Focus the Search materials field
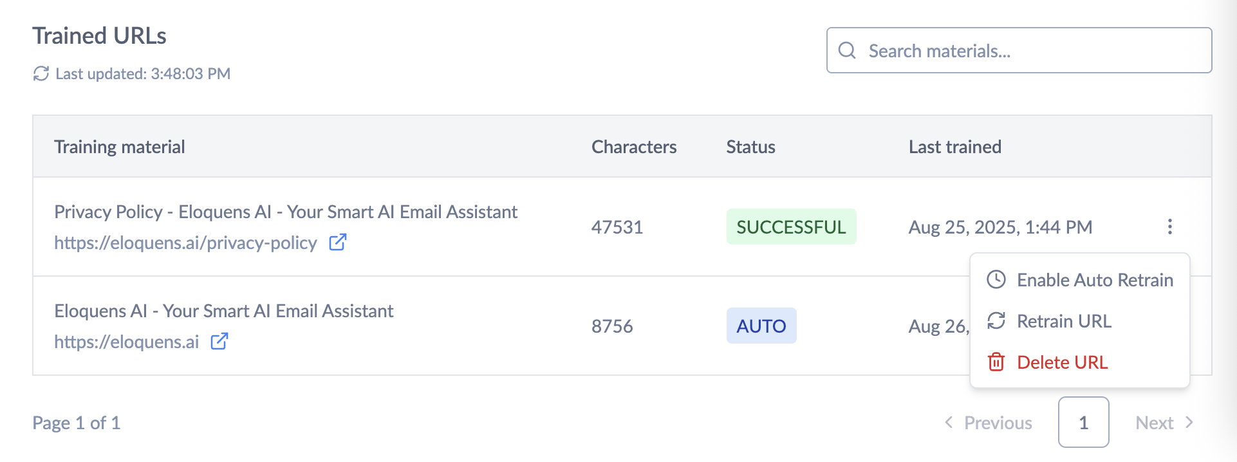The image size is (1237, 462). [1019, 50]
